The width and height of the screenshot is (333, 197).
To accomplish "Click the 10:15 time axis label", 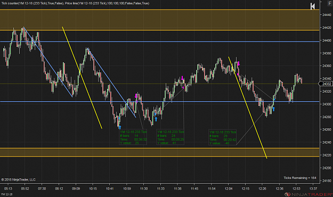I will pos(93,188).
